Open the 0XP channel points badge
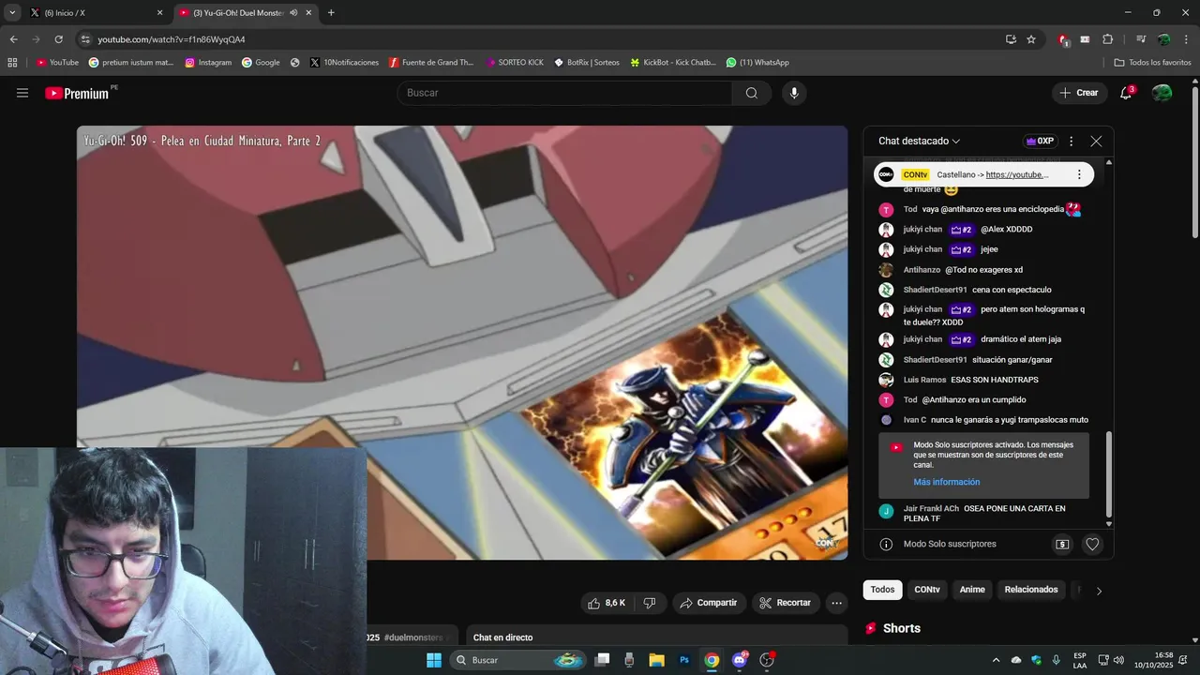 [1040, 141]
